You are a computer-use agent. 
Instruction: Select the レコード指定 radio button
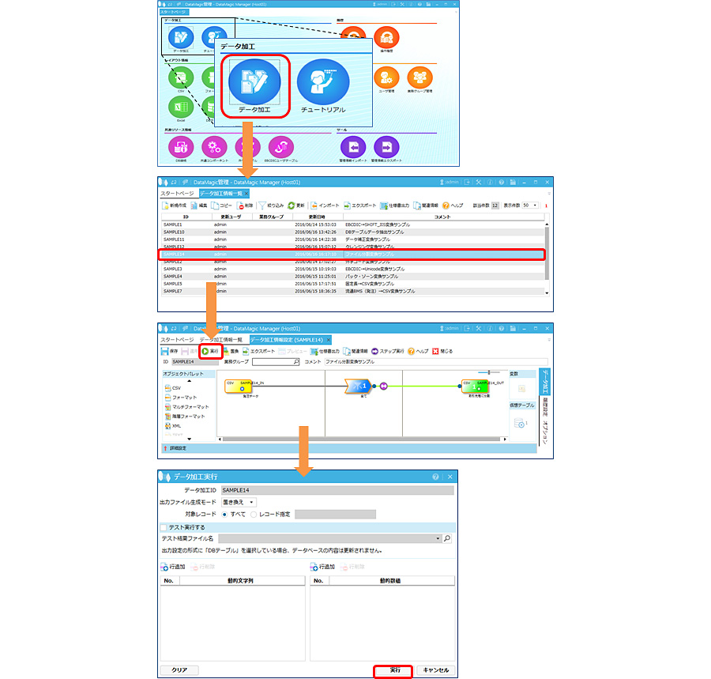(254, 514)
